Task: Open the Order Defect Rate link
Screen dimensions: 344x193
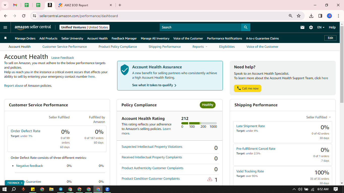Action: pos(25,131)
